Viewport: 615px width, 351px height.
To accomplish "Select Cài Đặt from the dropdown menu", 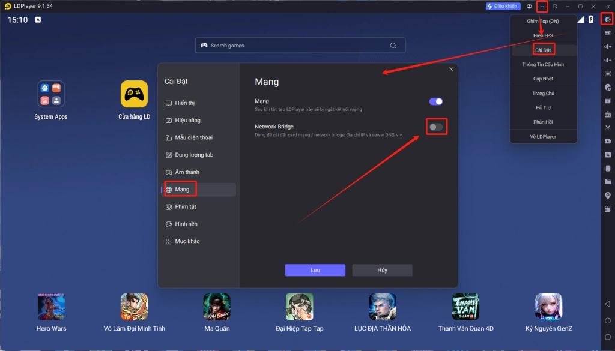I will coord(543,50).
